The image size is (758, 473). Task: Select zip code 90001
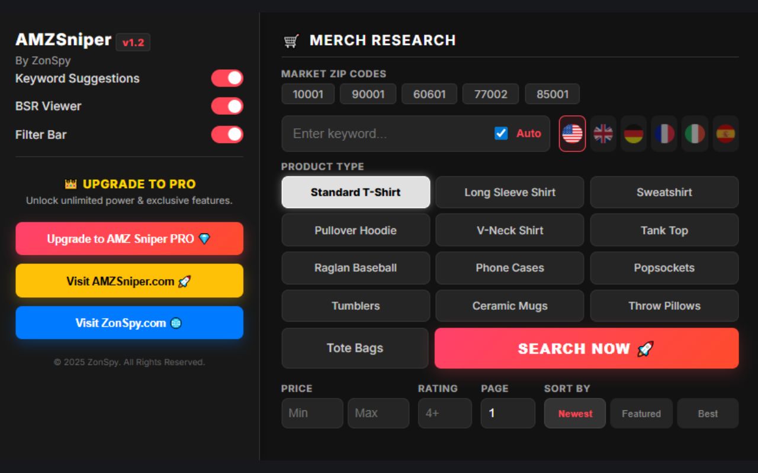click(x=368, y=94)
